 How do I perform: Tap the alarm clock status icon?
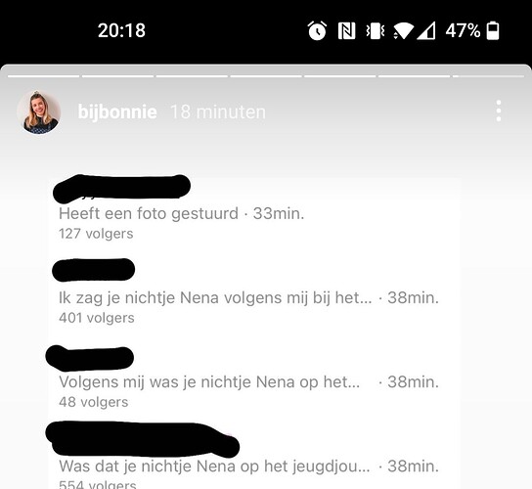[x=317, y=30]
